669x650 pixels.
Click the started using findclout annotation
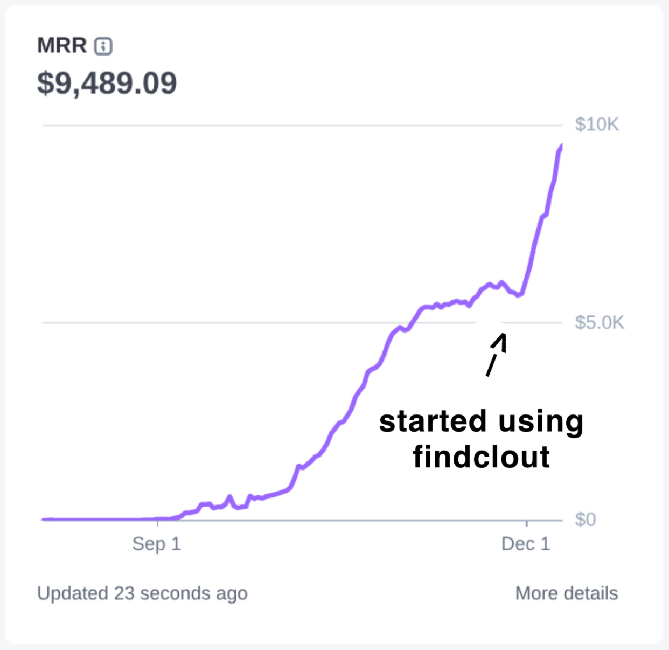482,435
